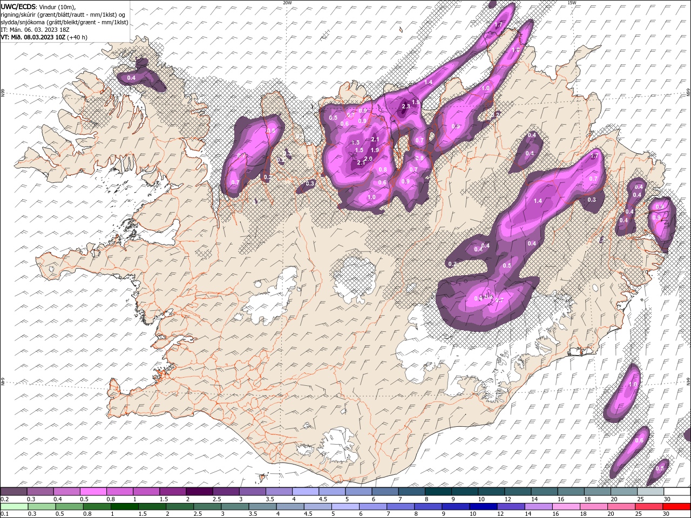Click the 2.3 snowfall value on map
The width and height of the screenshot is (691, 518).
tap(406, 107)
